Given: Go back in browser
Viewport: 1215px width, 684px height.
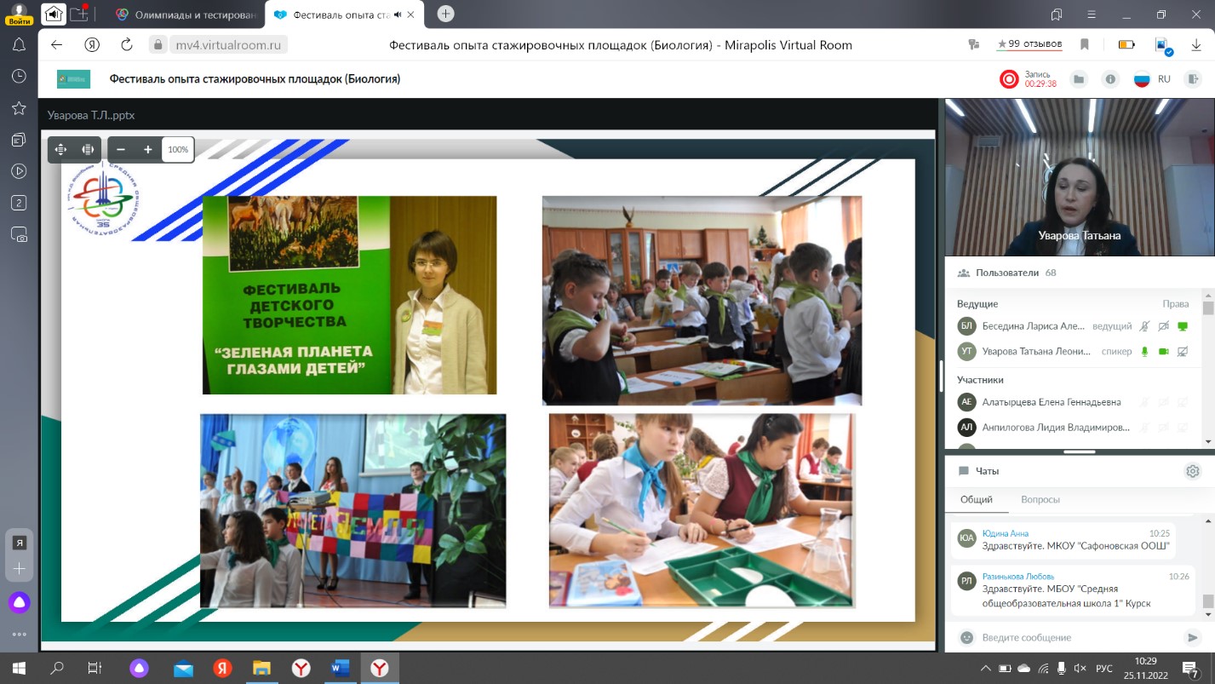Looking at the screenshot, I should pos(57,45).
